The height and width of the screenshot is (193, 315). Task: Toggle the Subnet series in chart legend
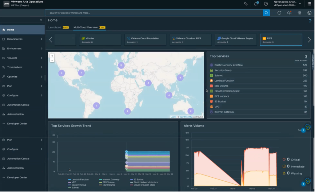point(74,188)
